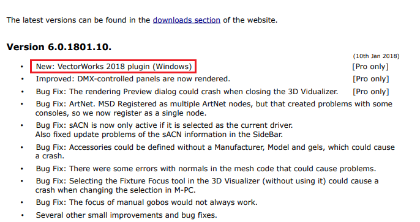
Task: Click the sACN SideBar update line
Action: pos(159,135)
